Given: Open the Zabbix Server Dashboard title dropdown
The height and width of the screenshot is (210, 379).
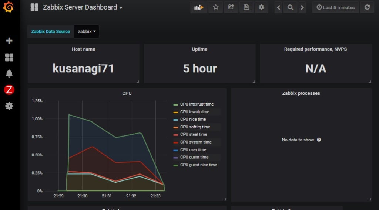Looking at the screenshot, I should [x=83, y=7].
